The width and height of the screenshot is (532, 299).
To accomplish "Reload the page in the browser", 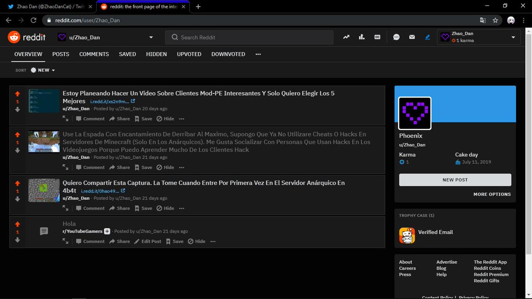I will click(33, 20).
